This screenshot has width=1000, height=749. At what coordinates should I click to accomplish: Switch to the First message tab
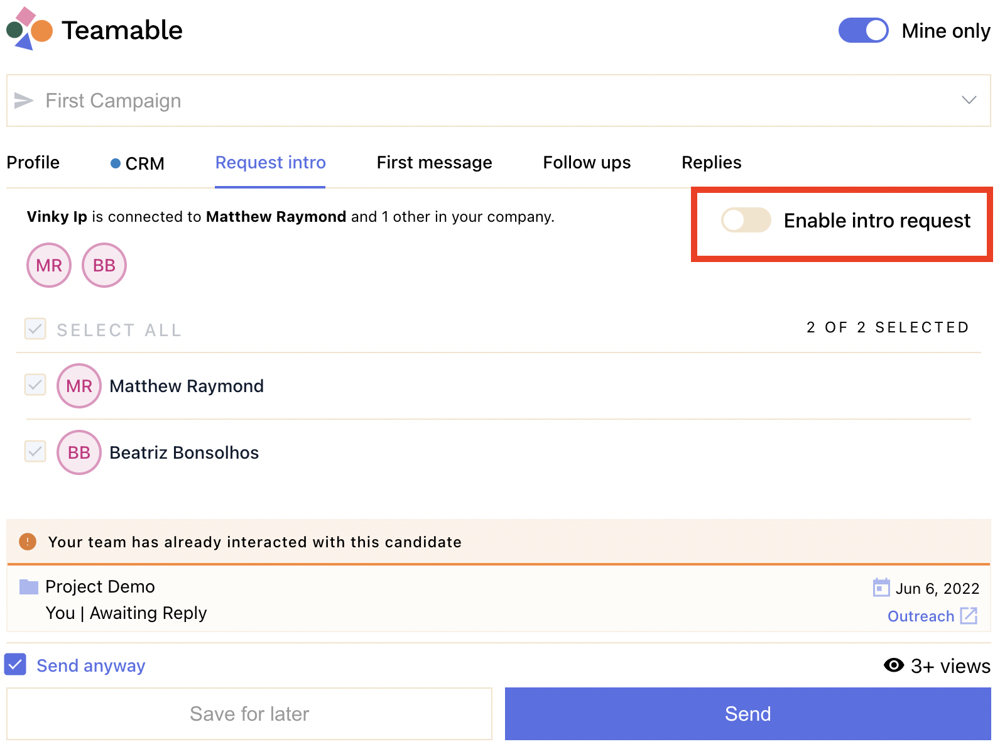click(x=434, y=163)
